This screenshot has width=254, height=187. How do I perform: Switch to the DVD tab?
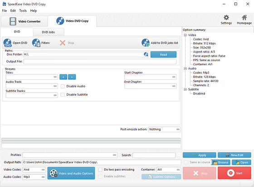tap(17, 32)
